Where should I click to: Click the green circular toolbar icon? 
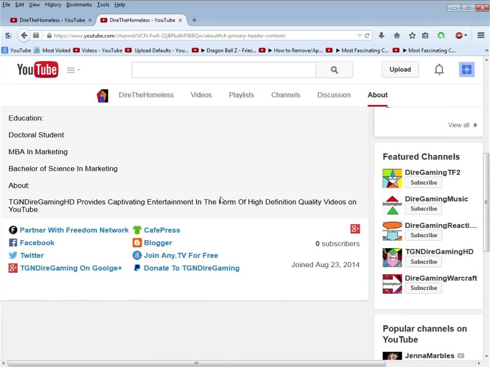point(441,36)
